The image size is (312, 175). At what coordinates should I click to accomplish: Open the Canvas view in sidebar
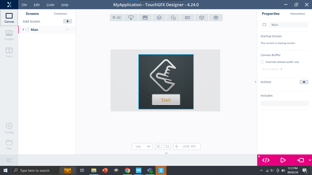point(9,18)
